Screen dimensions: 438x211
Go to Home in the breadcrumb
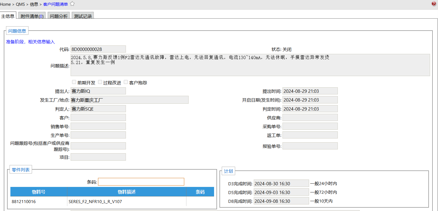5,4
